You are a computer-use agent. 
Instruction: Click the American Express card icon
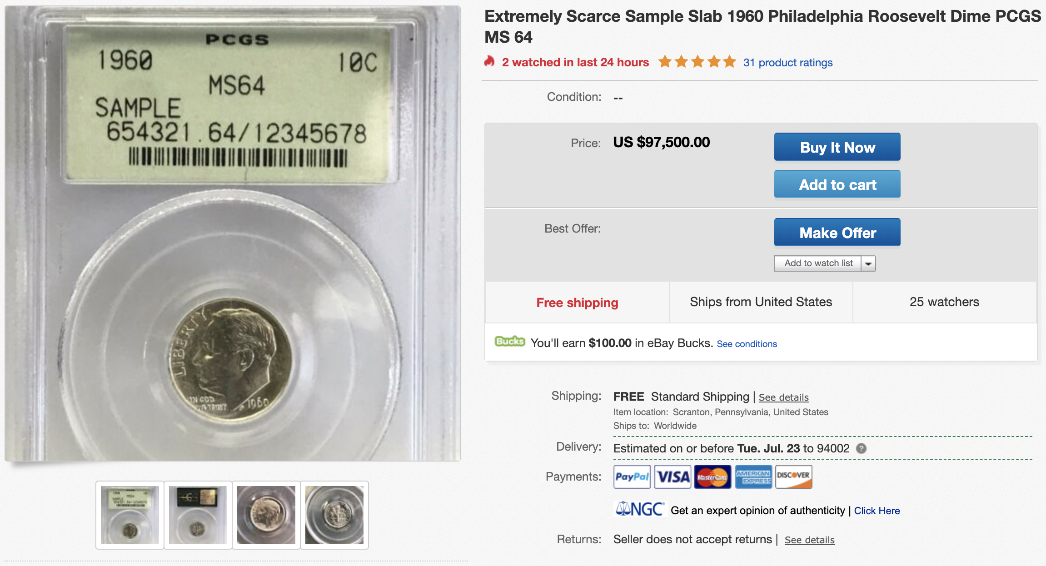[x=753, y=477]
